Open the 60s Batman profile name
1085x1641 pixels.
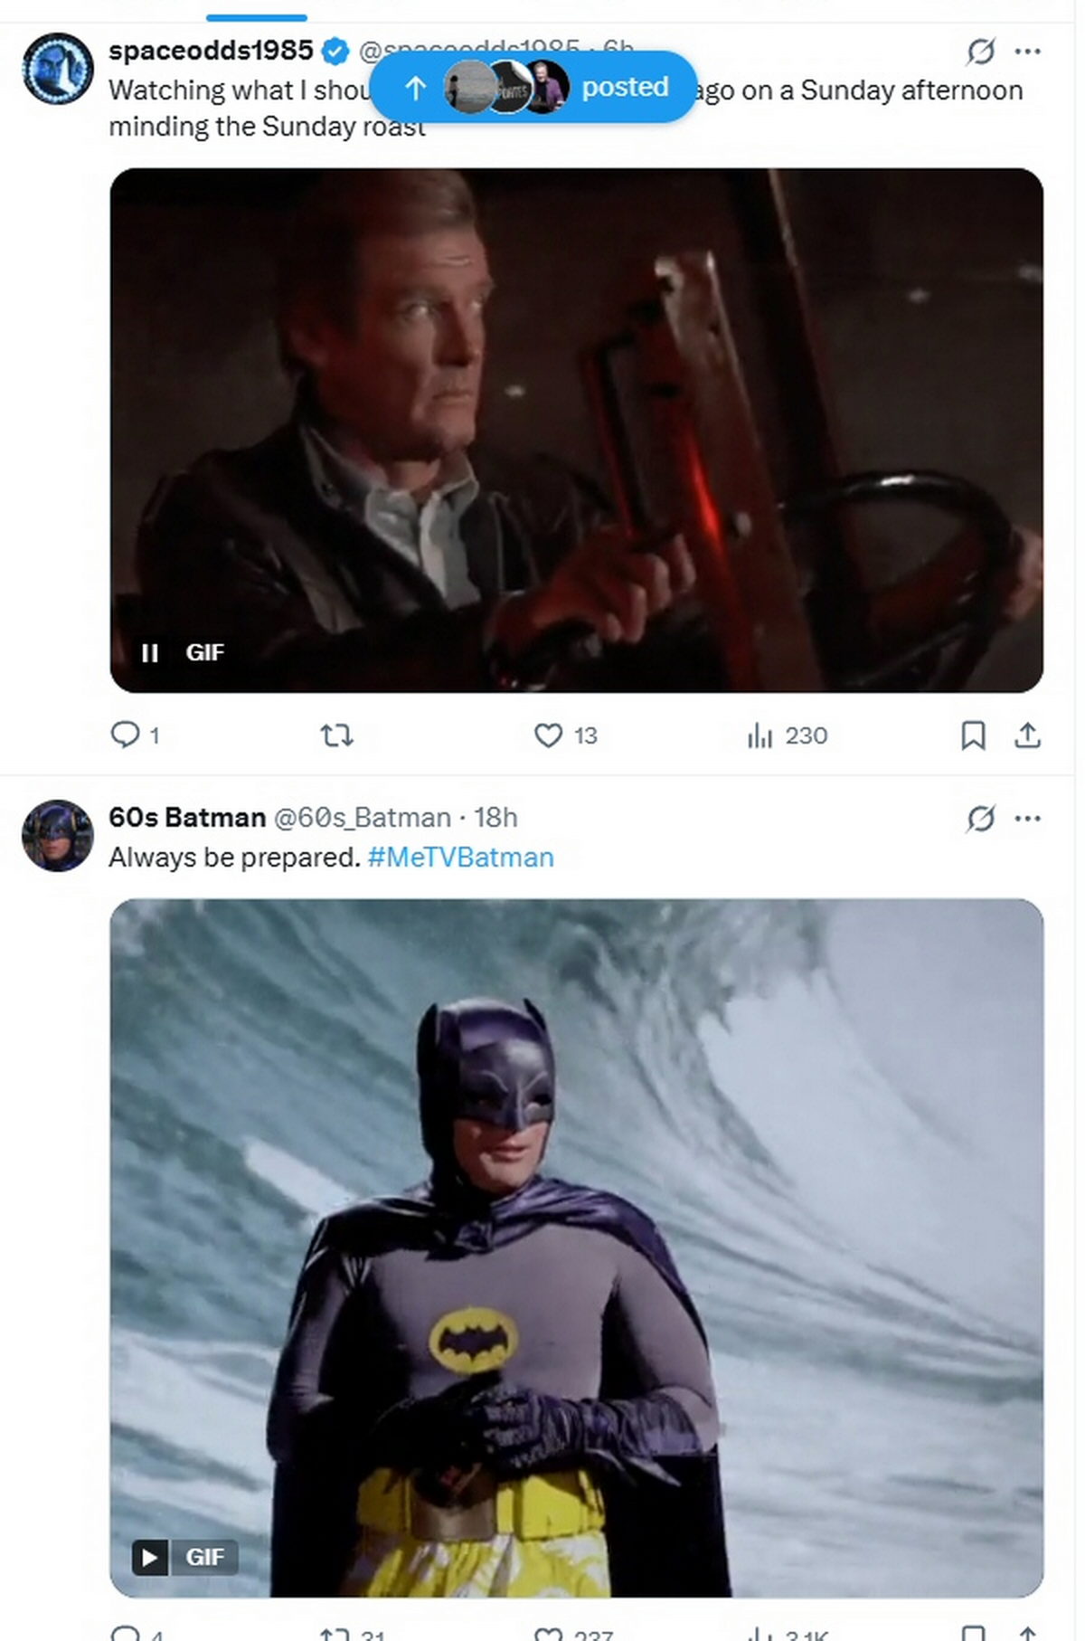187,817
